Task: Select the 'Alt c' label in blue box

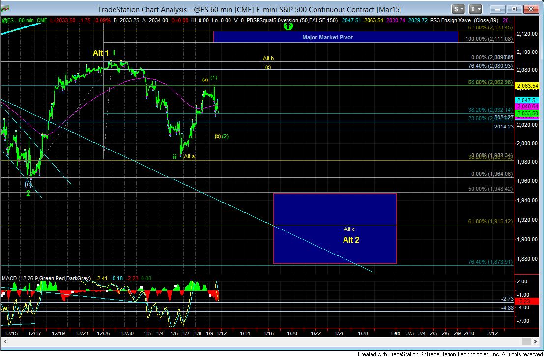Action: (x=349, y=229)
